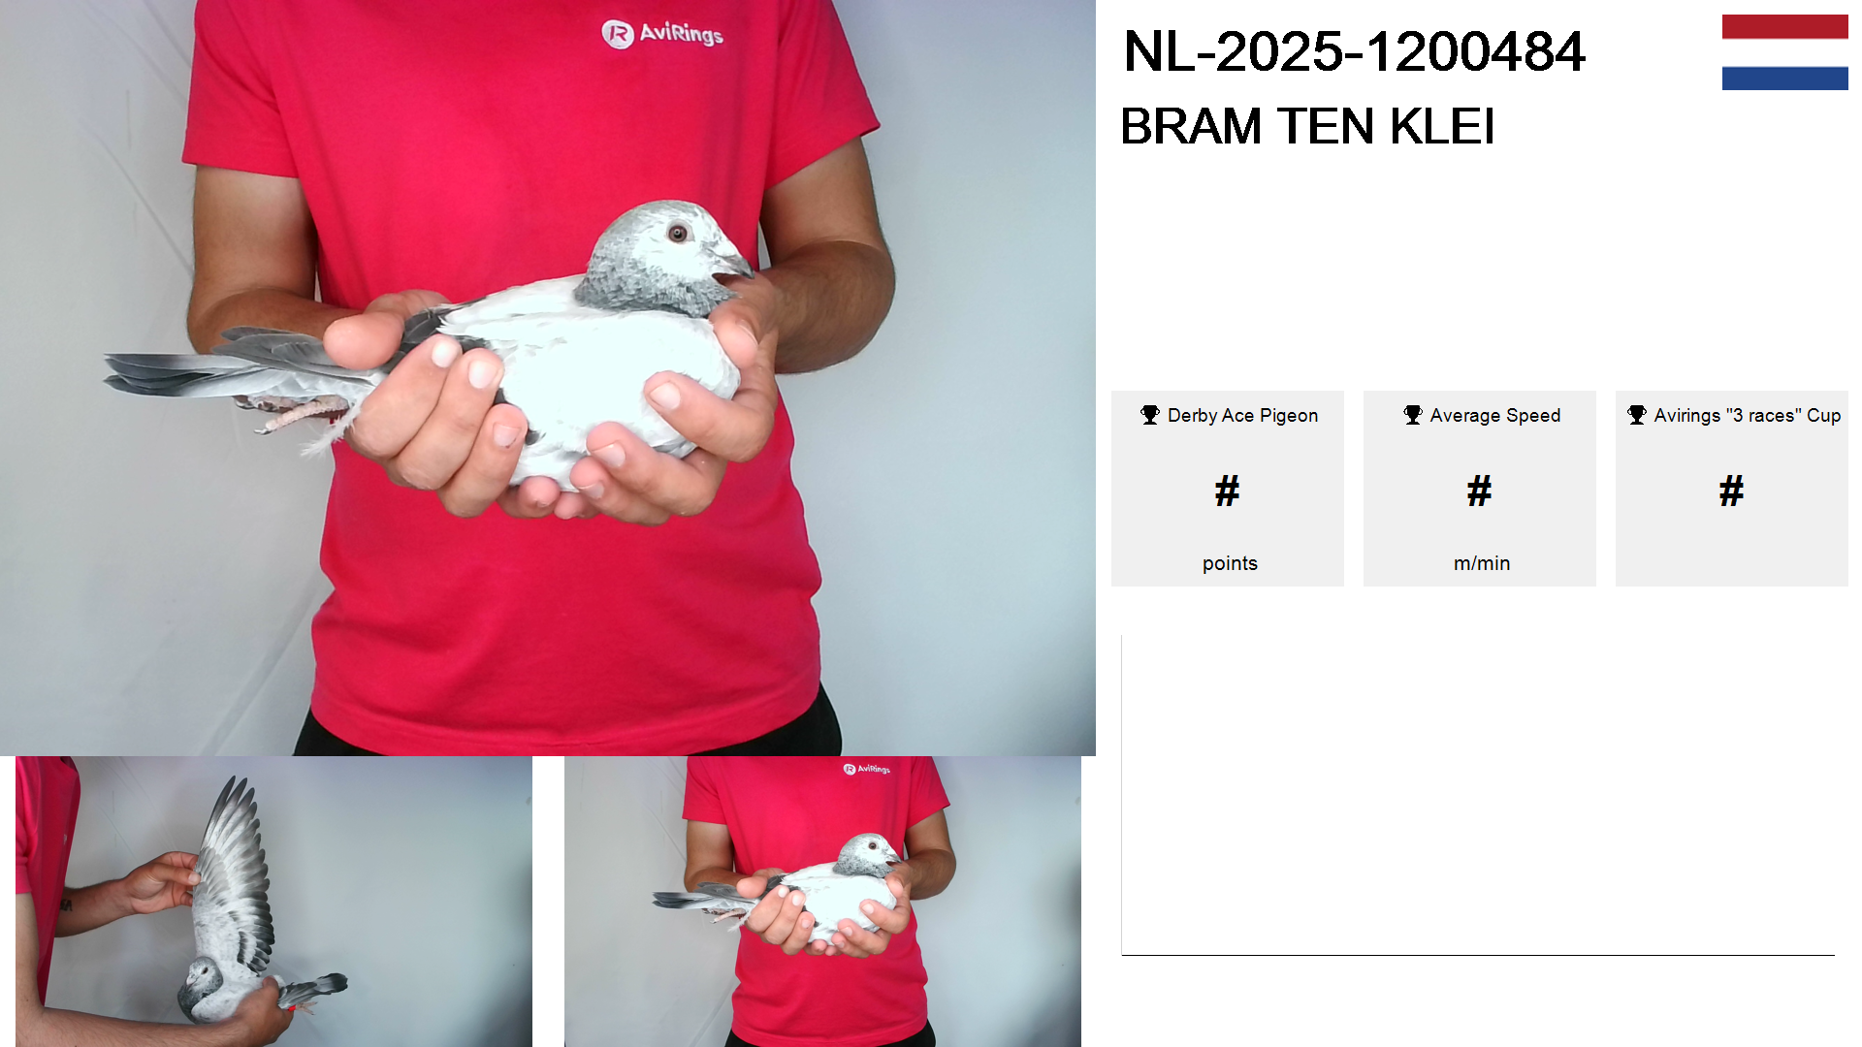Select the Average Speed card
Viewport: 1862px width, 1047px height.
coord(1480,489)
